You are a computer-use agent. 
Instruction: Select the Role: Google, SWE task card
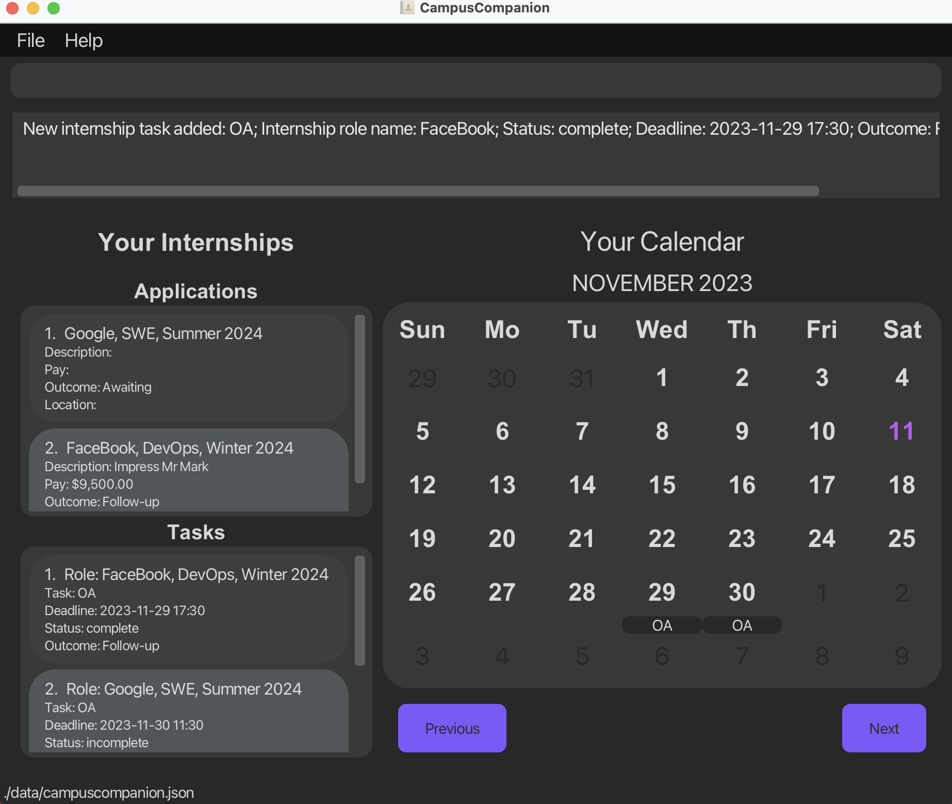189,711
